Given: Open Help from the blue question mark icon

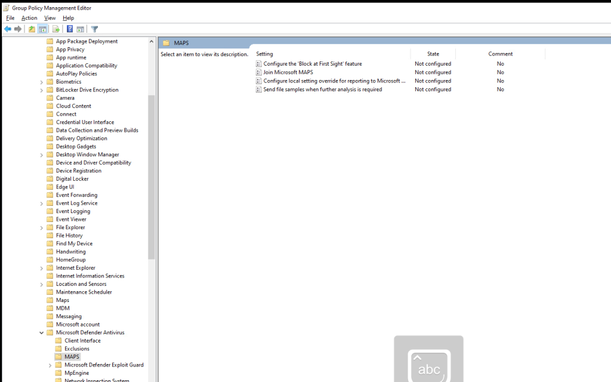Looking at the screenshot, I should [70, 29].
